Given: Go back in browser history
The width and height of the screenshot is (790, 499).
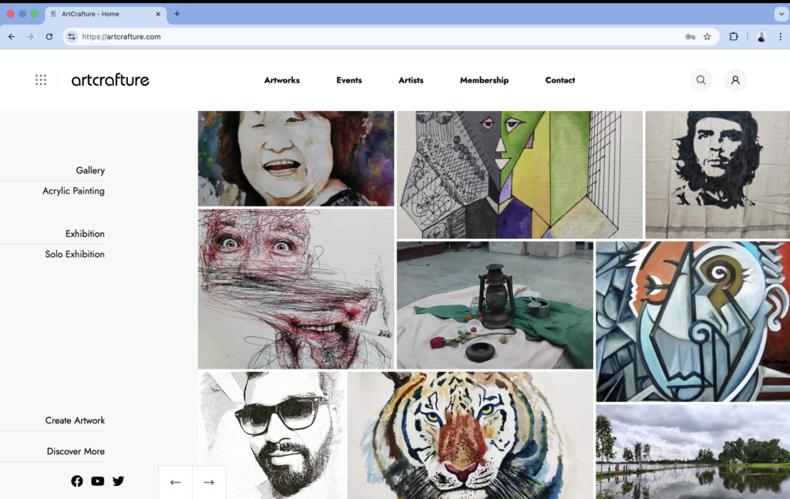Looking at the screenshot, I should (x=12, y=36).
